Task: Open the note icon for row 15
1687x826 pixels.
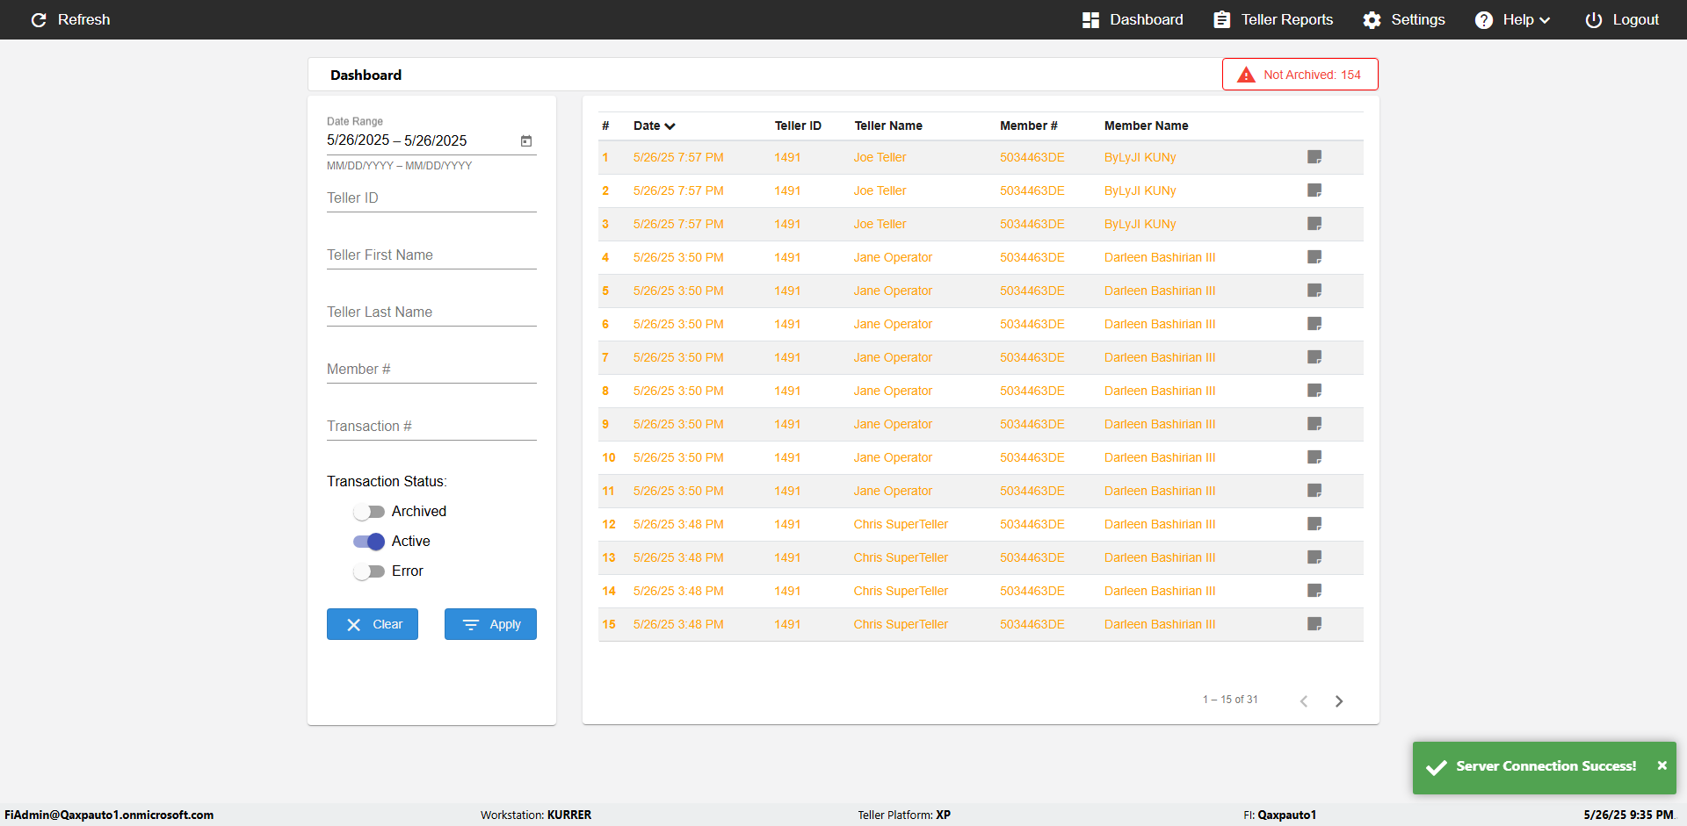Action: pyautogui.click(x=1314, y=624)
